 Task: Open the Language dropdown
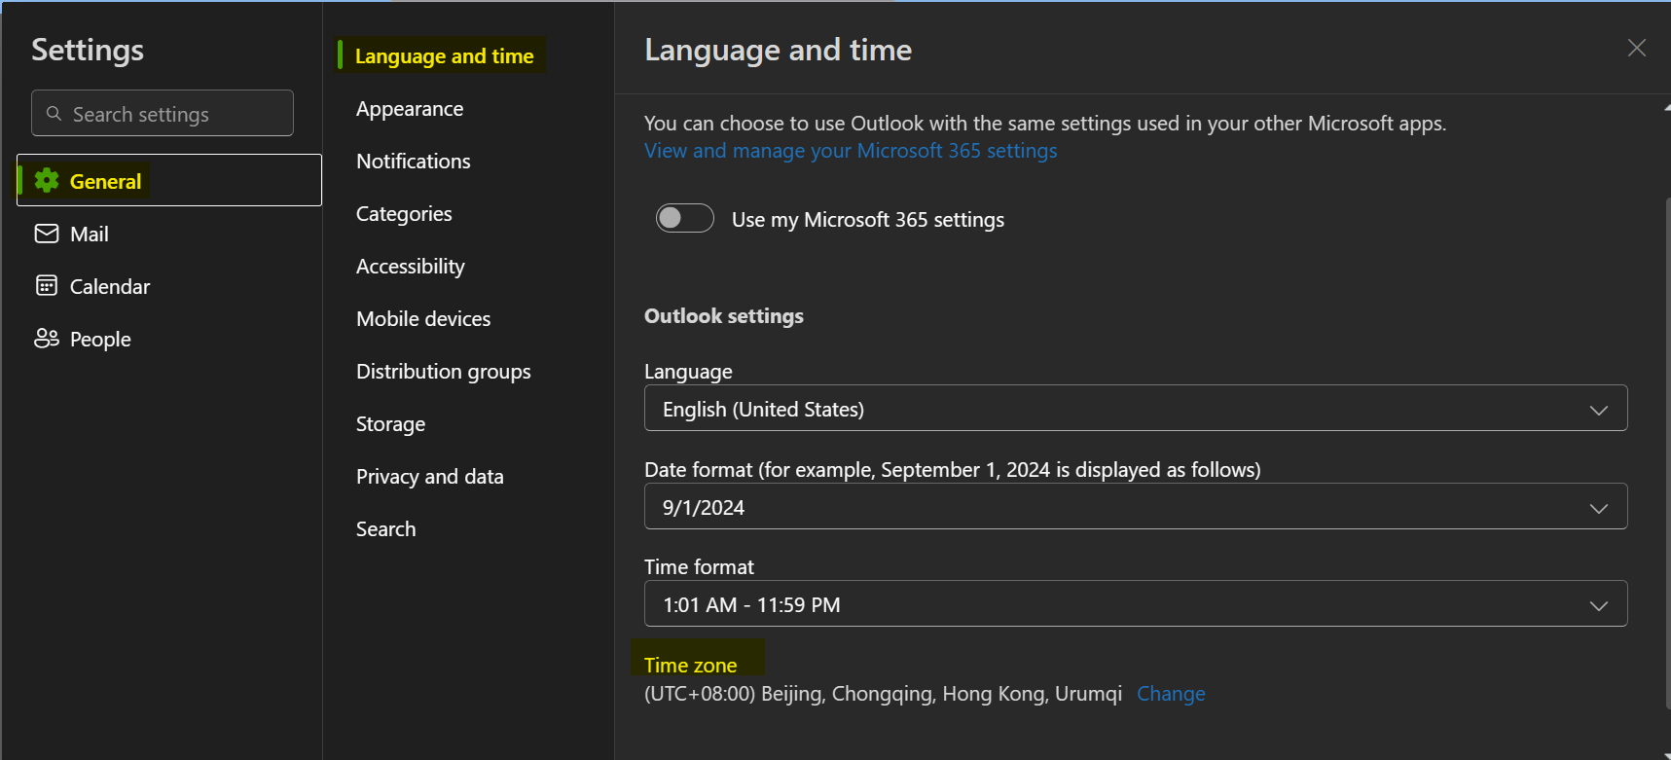tap(1136, 408)
